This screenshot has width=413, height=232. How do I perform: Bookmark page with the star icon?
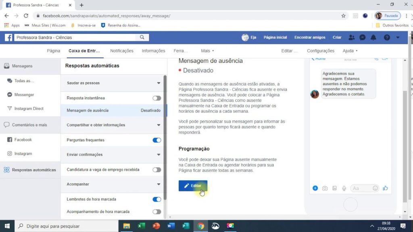(x=343, y=16)
